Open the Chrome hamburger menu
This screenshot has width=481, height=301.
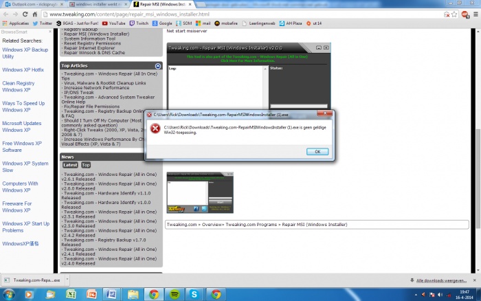click(476, 14)
